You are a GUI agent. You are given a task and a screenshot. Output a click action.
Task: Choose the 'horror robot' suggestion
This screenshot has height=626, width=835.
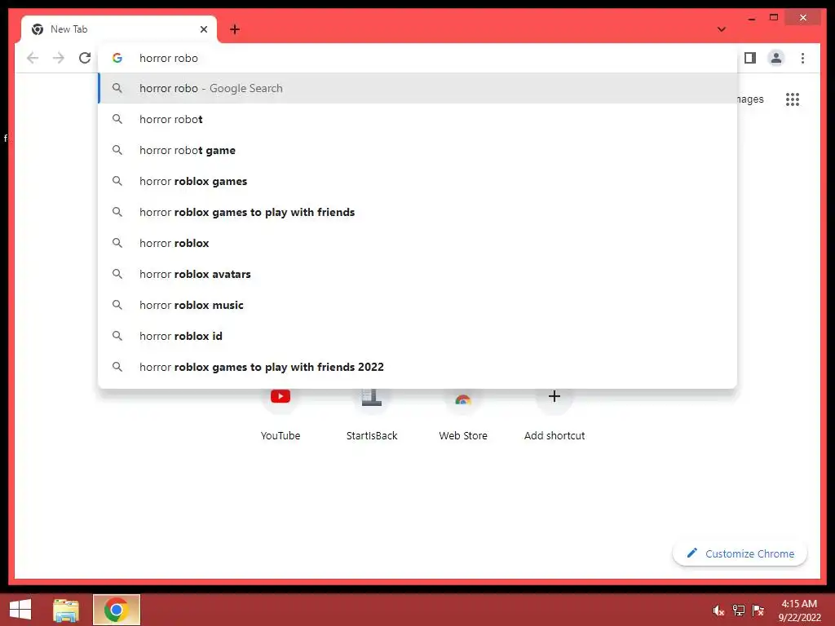pos(417,119)
